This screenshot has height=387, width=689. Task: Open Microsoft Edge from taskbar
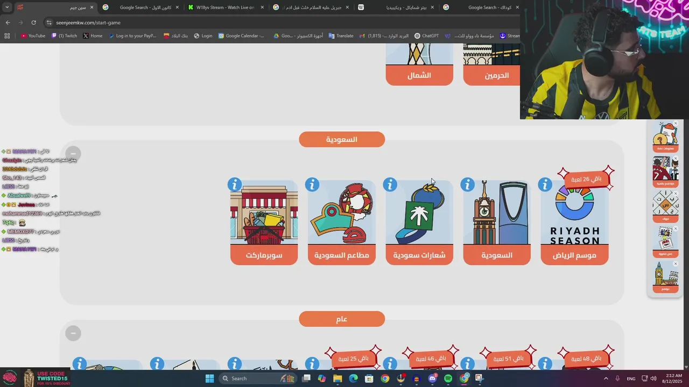[x=353, y=378]
